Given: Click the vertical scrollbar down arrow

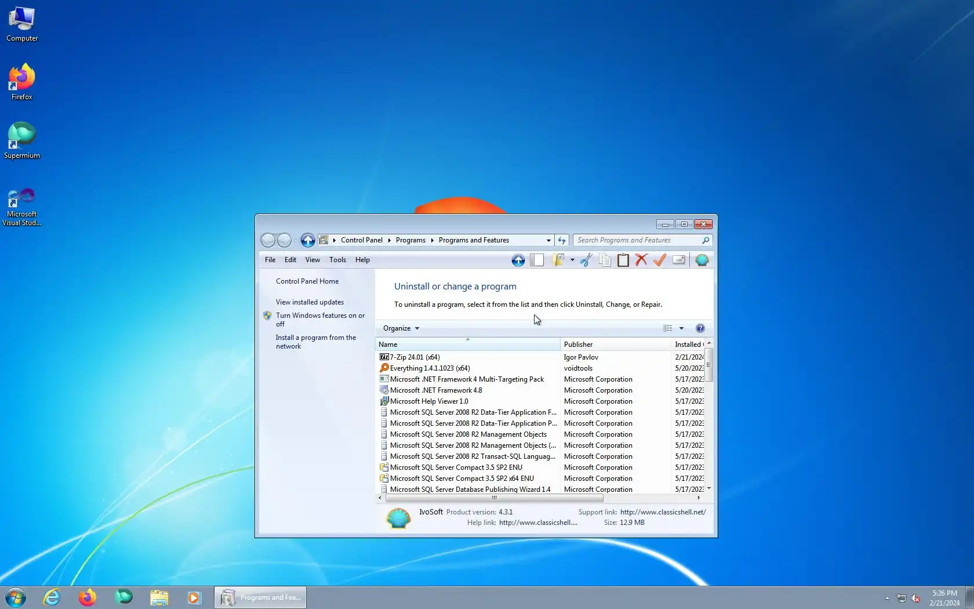Looking at the screenshot, I should [x=708, y=489].
